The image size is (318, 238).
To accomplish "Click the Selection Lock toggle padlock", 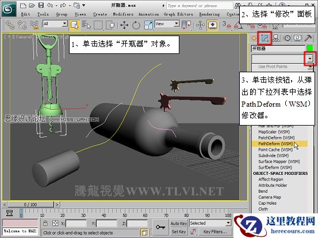I will click(x=45, y=223).
